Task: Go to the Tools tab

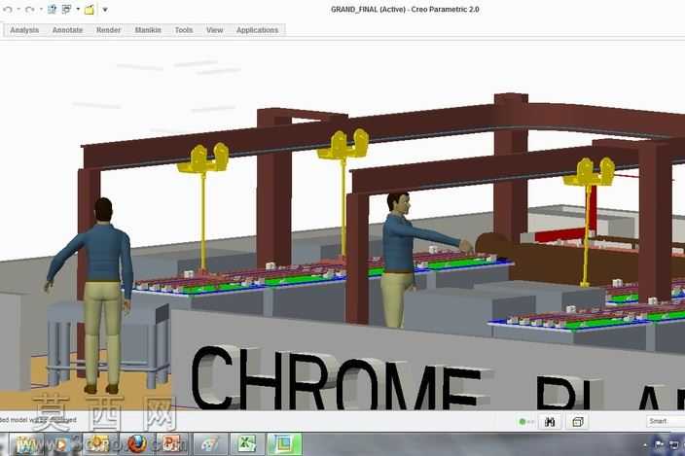Action: click(x=184, y=30)
